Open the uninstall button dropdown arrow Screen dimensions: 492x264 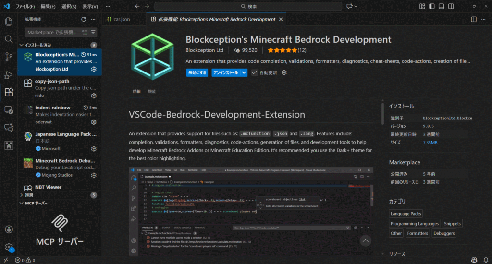coord(244,72)
